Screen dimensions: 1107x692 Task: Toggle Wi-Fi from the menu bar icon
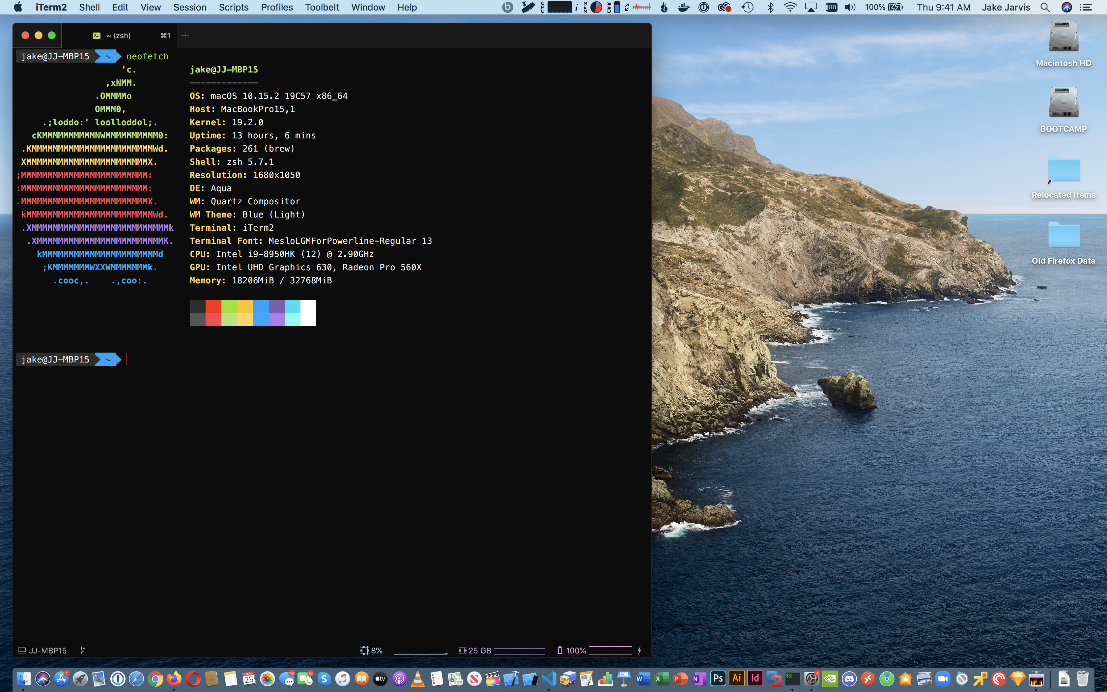click(x=790, y=7)
